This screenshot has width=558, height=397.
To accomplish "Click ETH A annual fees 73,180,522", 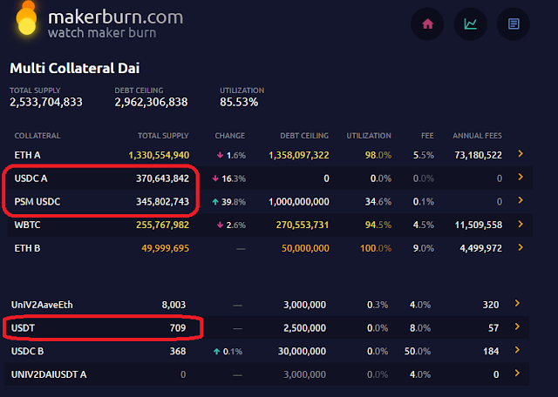I will pyautogui.click(x=479, y=155).
